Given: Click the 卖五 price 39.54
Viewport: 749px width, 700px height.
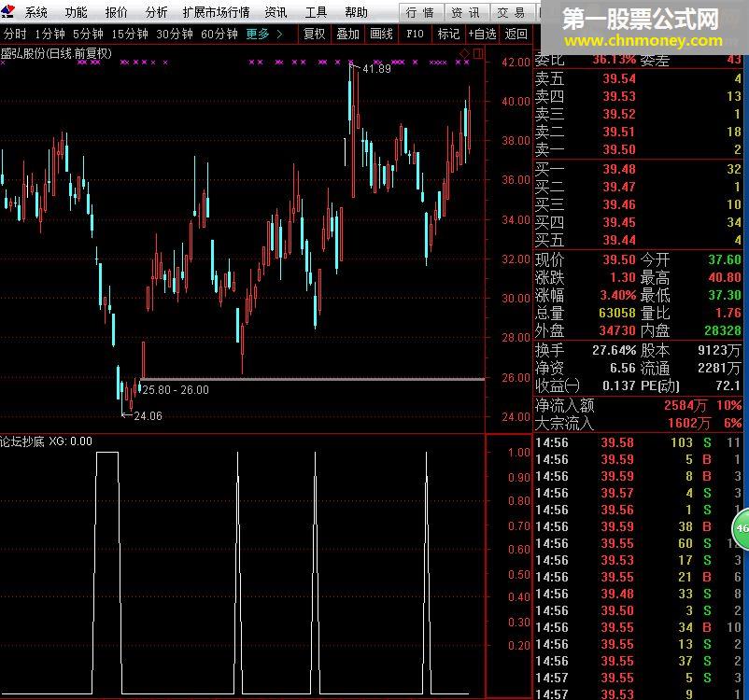Looking at the screenshot, I should 619,78.
